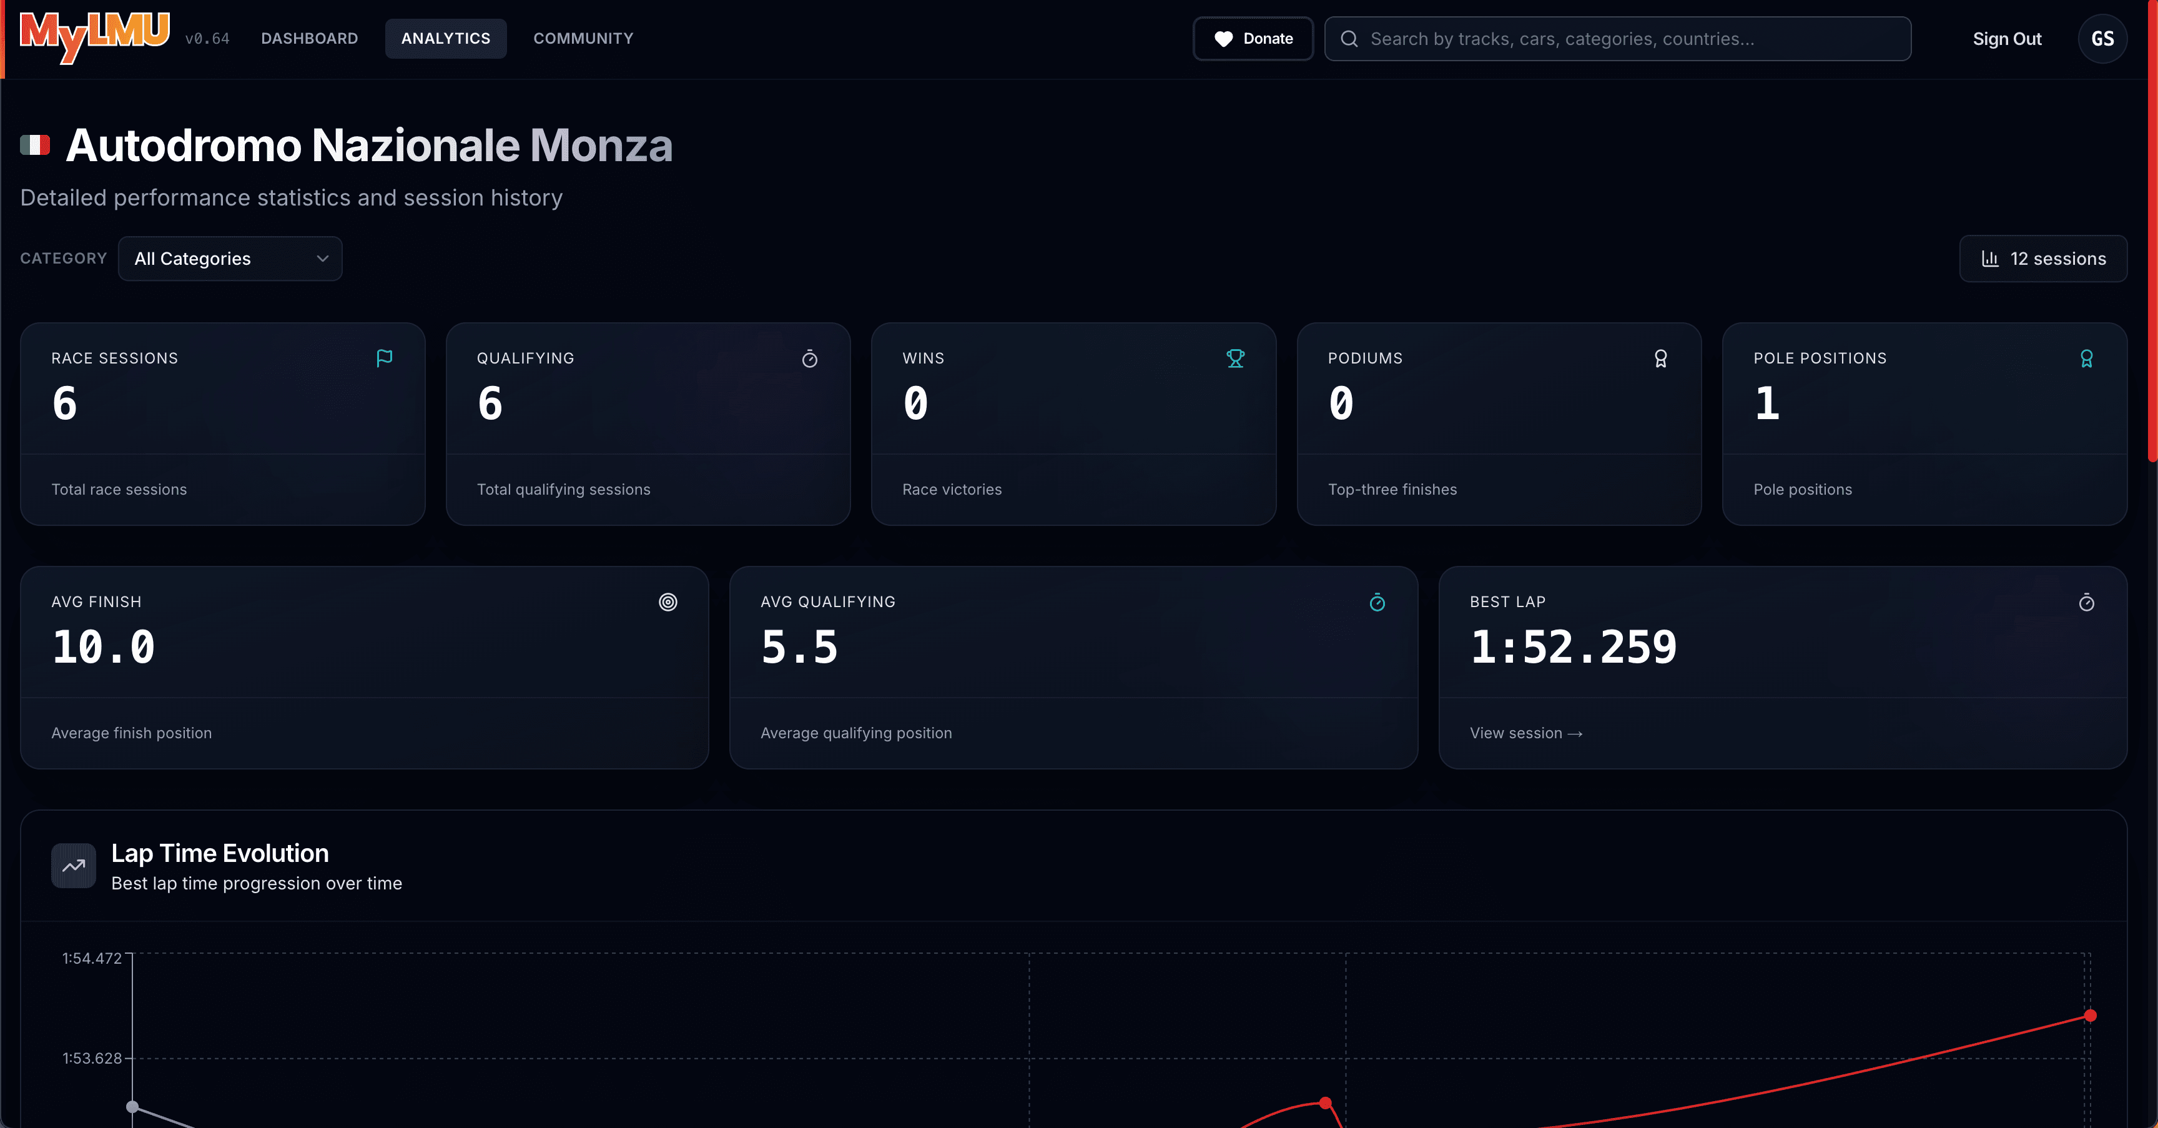Click the stopwatch icon on Qualifying card
Image resolution: width=2158 pixels, height=1128 pixels.
[x=809, y=359]
